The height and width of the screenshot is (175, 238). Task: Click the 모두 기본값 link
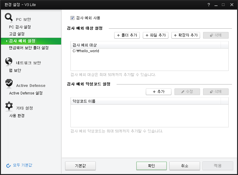point(23,165)
